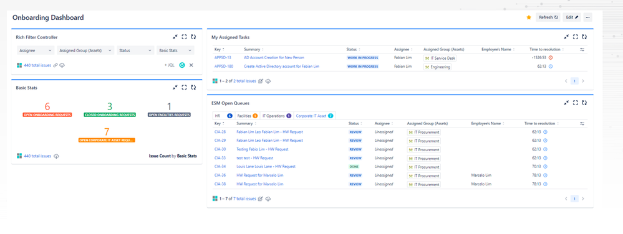Viewport: 623px width, 234px height.
Task: Maximize the ESM Open Queues gadget
Action: point(576,103)
